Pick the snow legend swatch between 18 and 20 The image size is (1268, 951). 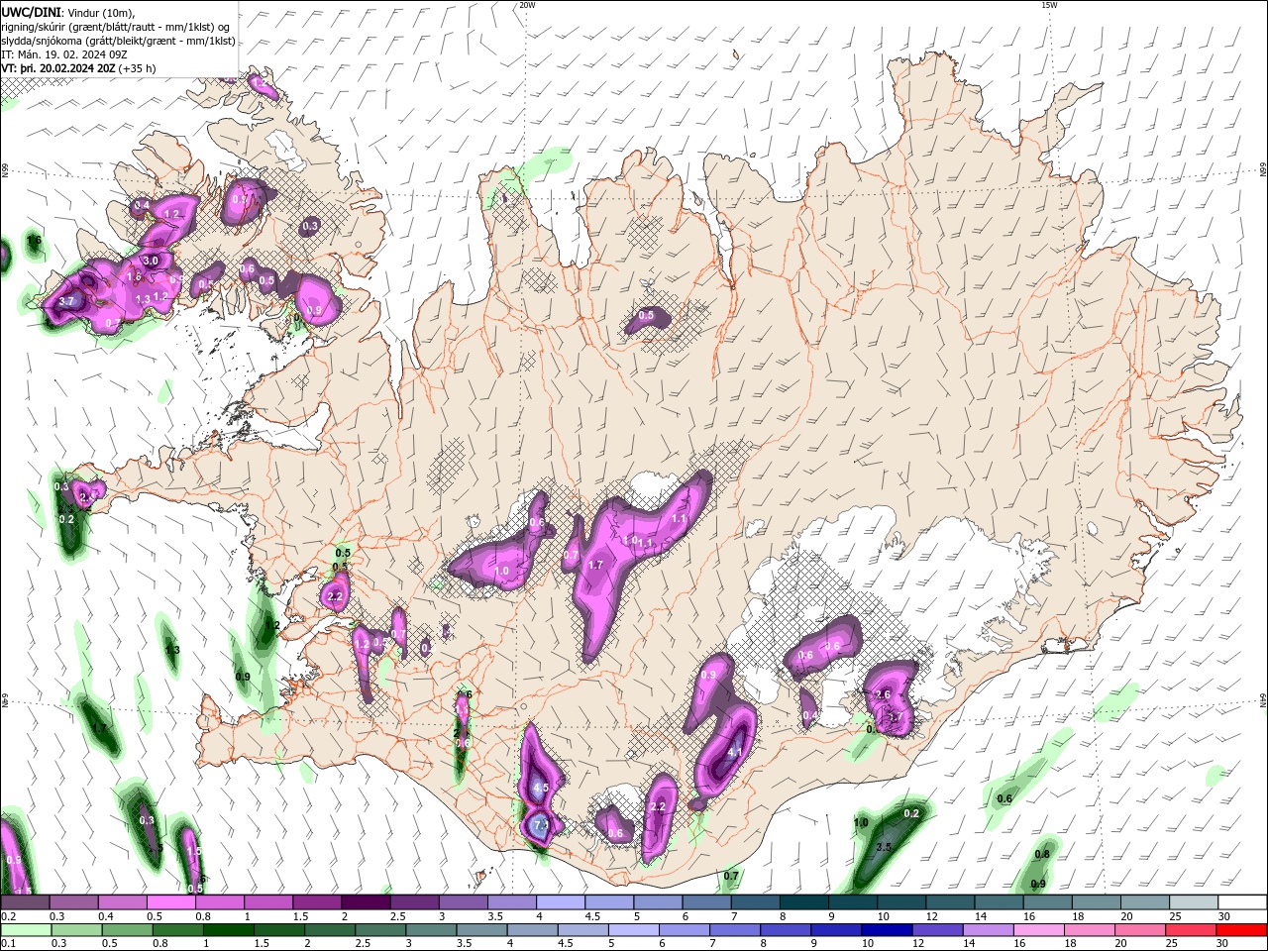[x=1095, y=902]
